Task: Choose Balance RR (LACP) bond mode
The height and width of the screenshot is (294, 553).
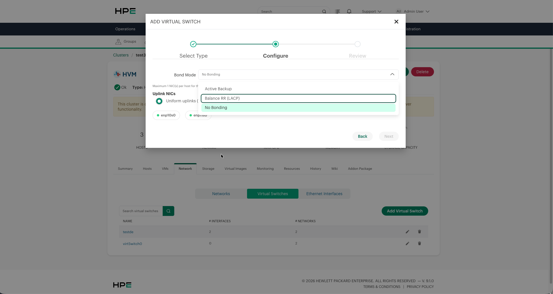Action: coord(298,98)
